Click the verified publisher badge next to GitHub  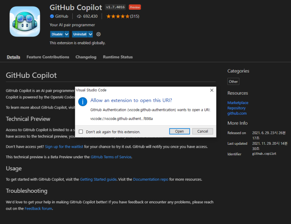click(52, 16)
